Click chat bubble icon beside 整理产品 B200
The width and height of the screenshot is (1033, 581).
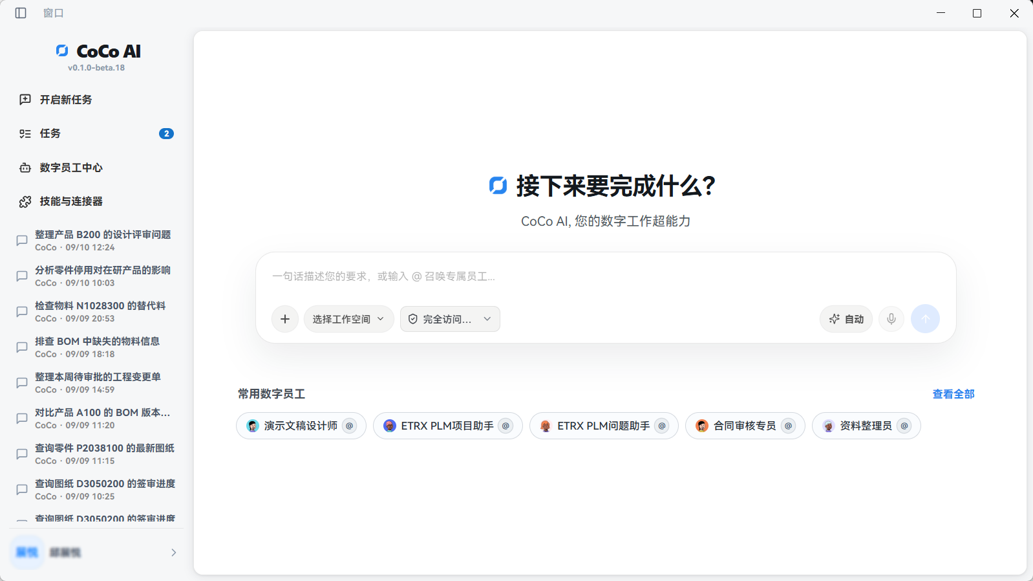pyautogui.click(x=22, y=241)
